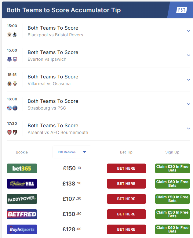Click the Arsenal club crest icon

pyautogui.click(x=9, y=132)
